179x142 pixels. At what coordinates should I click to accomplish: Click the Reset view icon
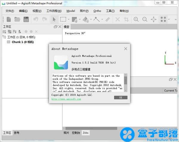tap(154, 19)
